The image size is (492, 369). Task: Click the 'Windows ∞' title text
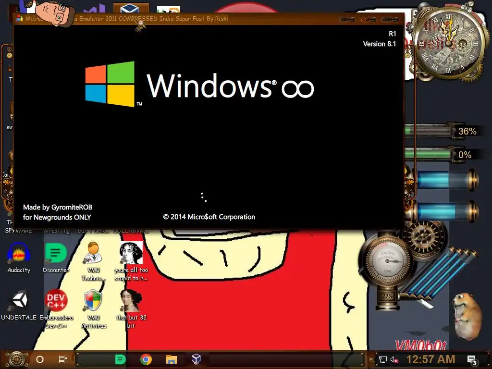tap(231, 86)
